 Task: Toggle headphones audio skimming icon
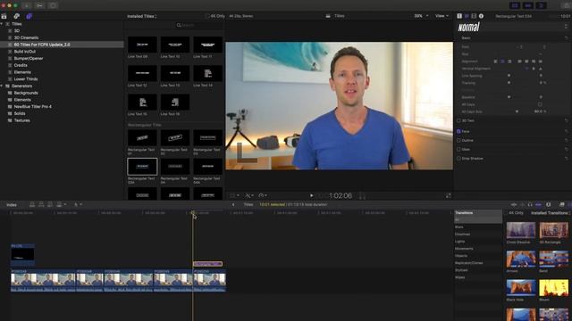click(530, 205)
